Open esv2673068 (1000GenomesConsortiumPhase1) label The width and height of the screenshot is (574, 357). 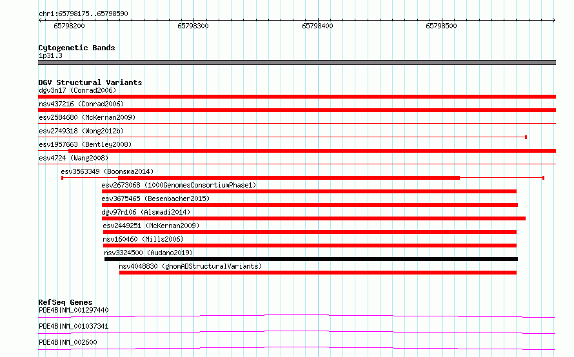click(179, 185)
